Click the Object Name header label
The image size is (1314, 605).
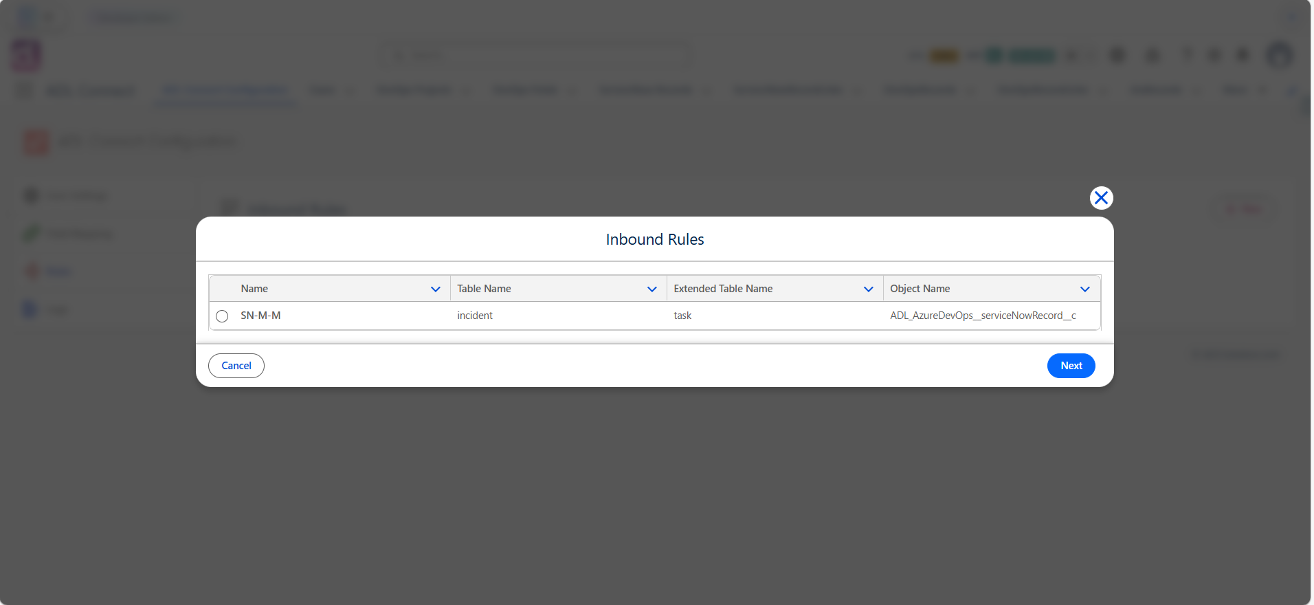click(920, 289)
